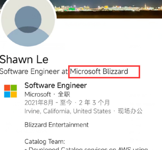The height and width of the screenshot is (150, 162).
Task: Click the Irvine, California location text
Action: tap(48, 111)
